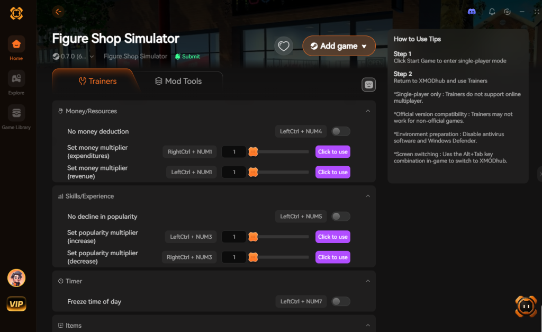Go to the Home sidebar section
Image resolution: width=542 pixels, height=332 pixels.
(16, 48)
